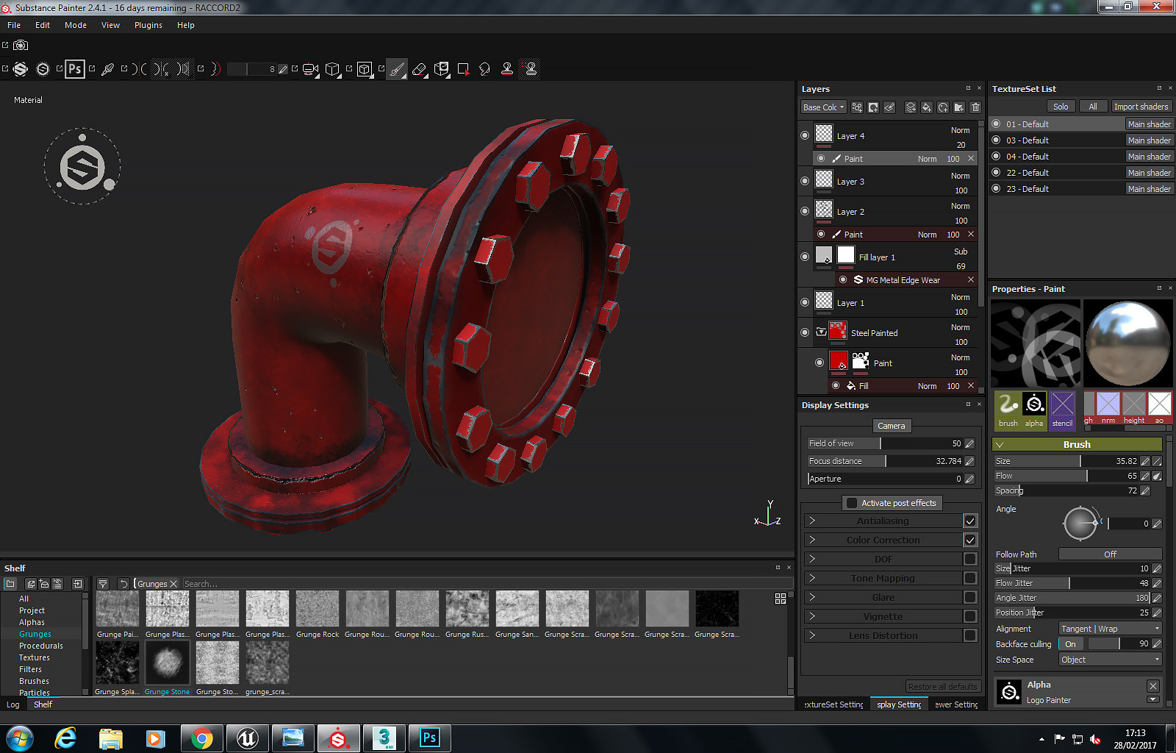
Task: Select the eyedropper material picker tool
Action: click(107, 69)
